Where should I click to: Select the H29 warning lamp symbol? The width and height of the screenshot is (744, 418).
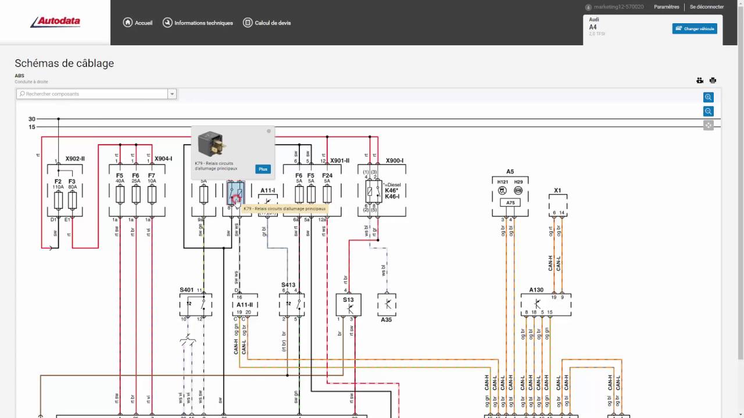[518, 190]
